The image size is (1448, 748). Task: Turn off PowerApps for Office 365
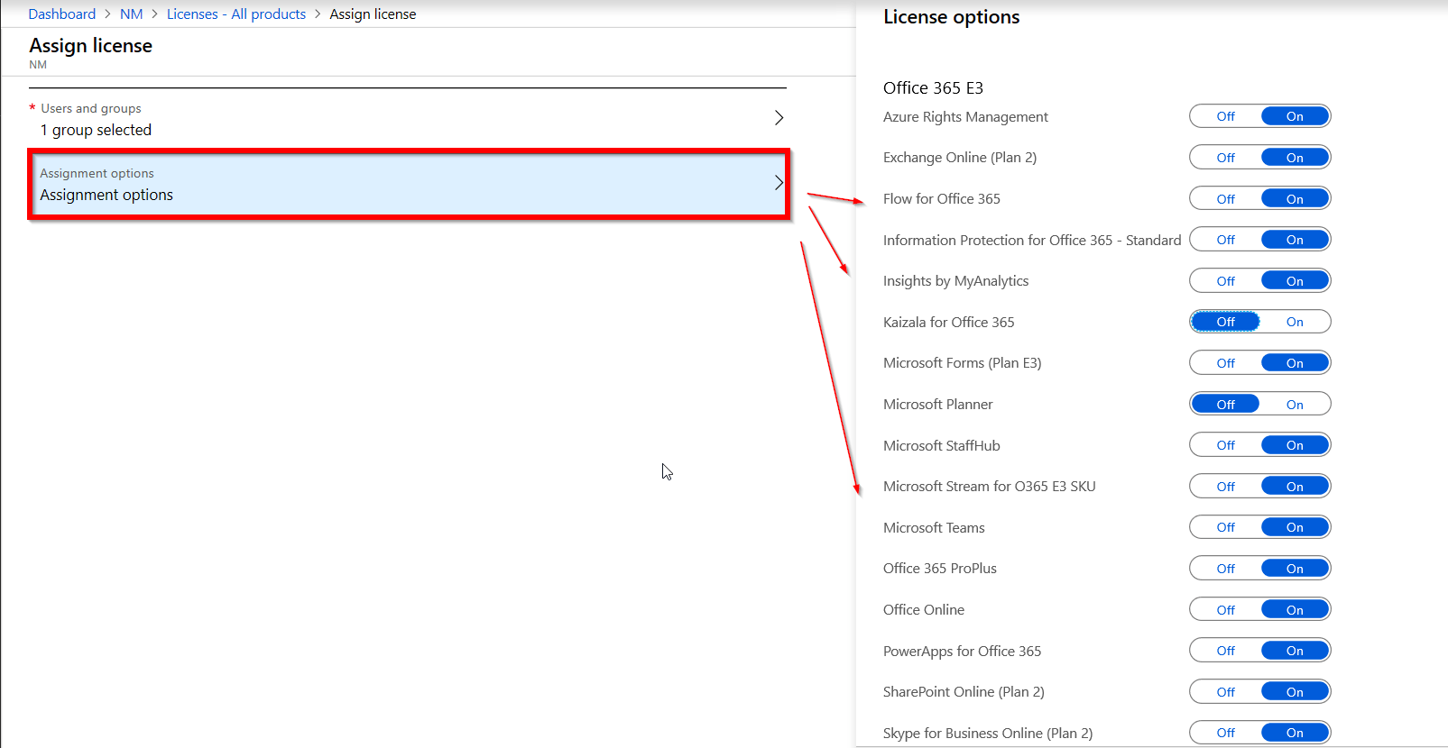point(1225,651)
